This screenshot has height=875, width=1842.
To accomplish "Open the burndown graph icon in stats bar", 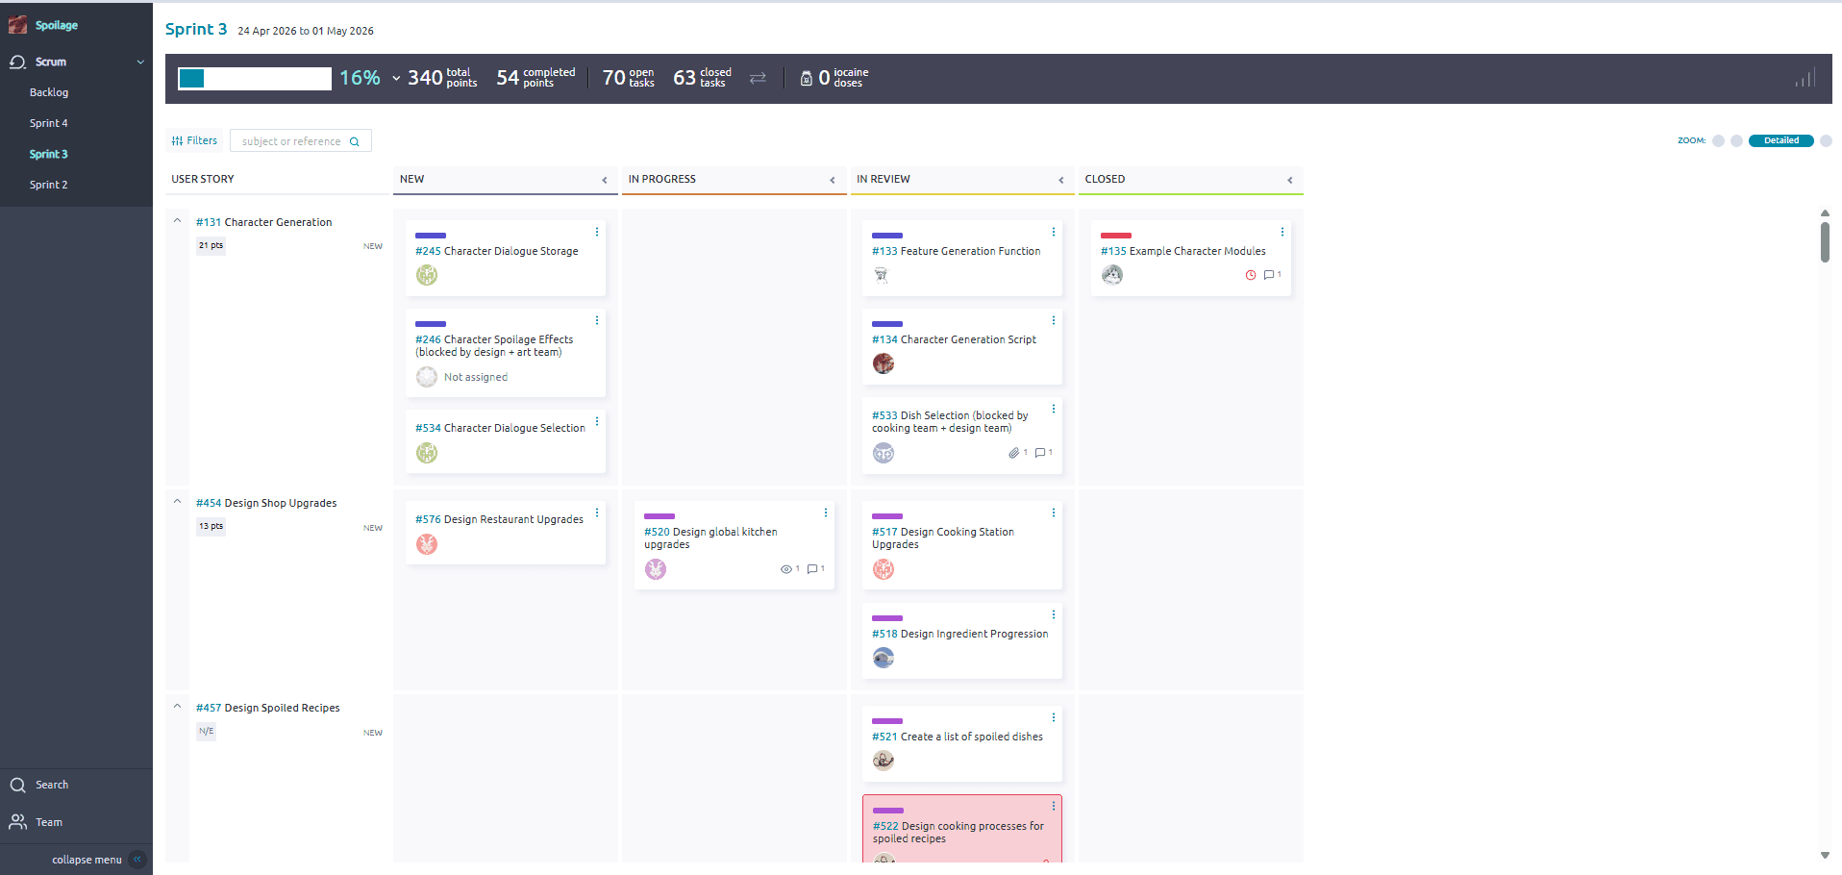I will [1805, 79].
